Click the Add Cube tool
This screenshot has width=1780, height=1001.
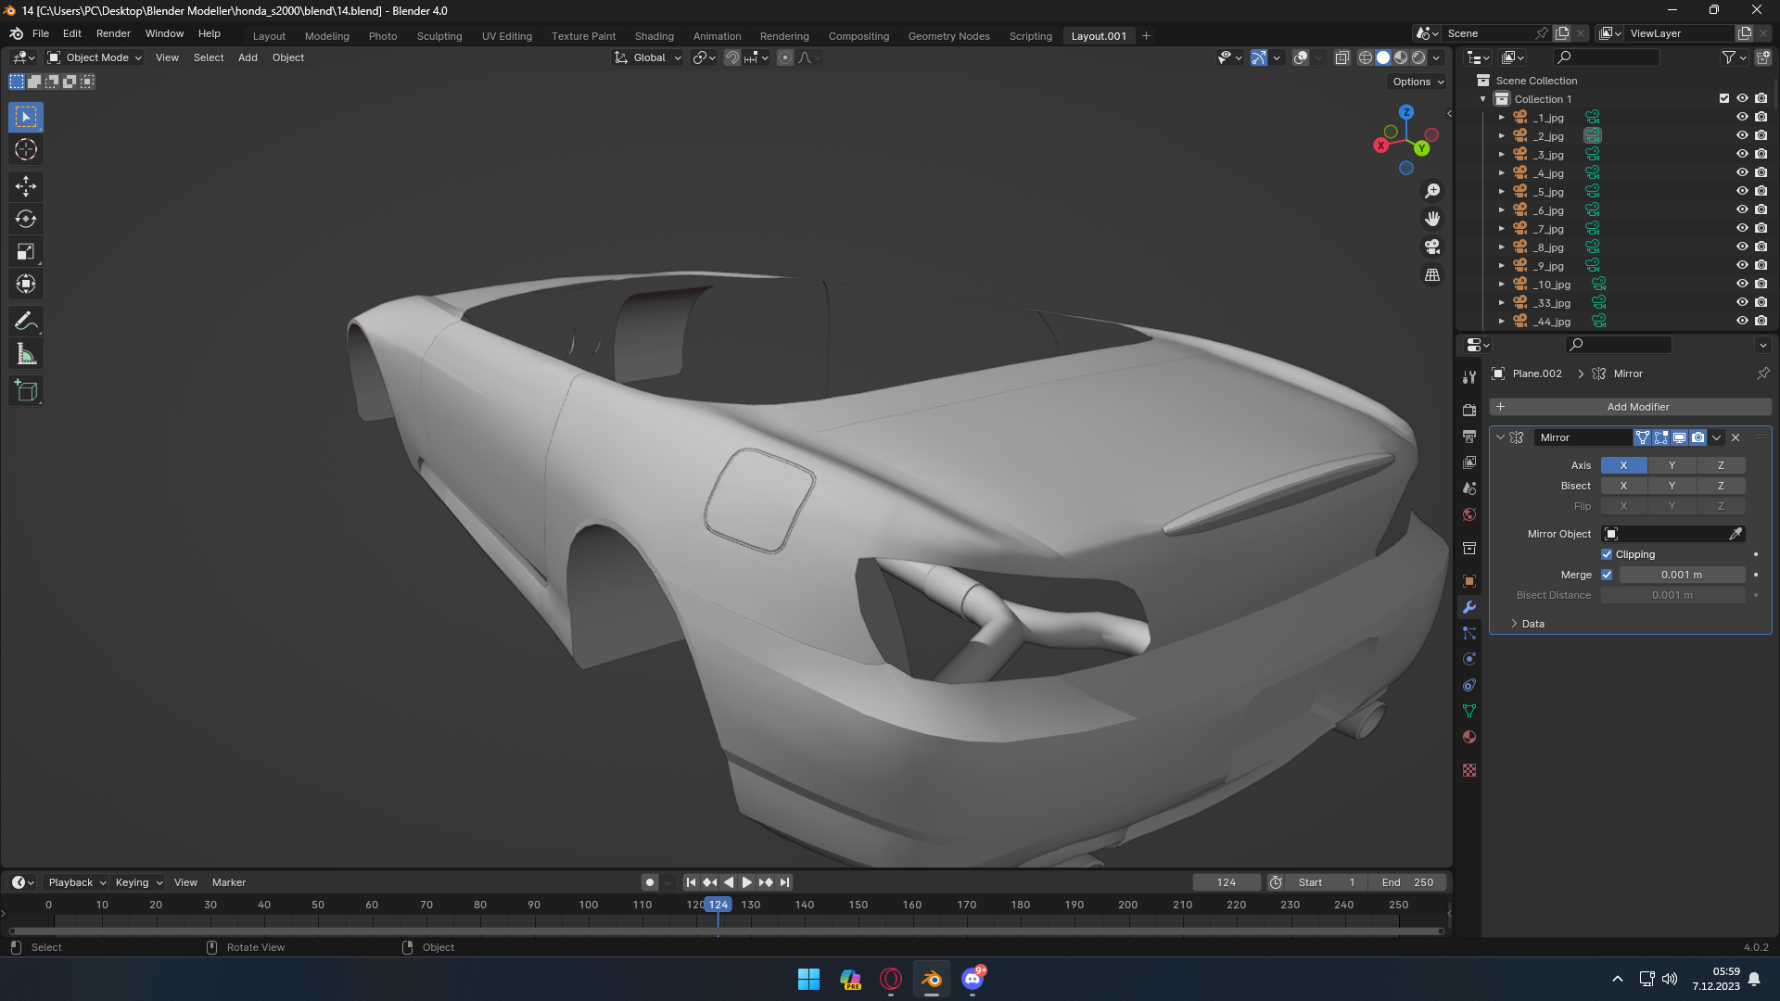click(x=26, y=391)
